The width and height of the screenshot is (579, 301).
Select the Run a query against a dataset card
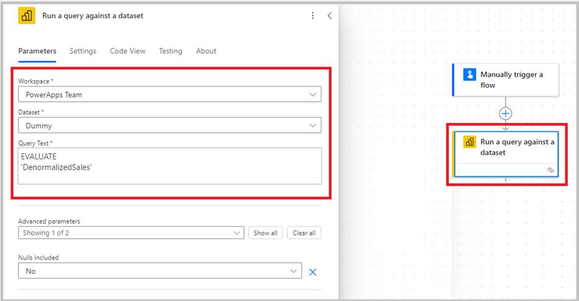coord(505,154)
